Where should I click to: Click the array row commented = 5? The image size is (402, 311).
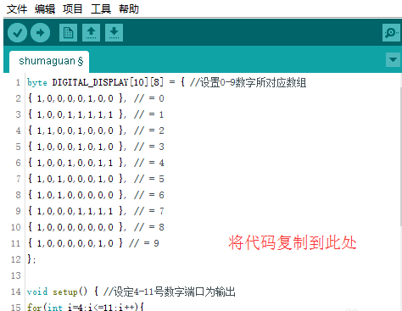click(x=96, y=179)
